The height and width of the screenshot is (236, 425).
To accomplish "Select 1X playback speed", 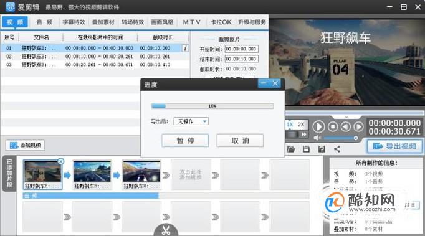I will tap(290, 125).
